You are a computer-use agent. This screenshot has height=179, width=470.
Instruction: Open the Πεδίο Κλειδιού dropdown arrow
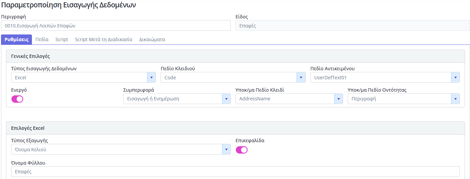[x=301, y=78]
